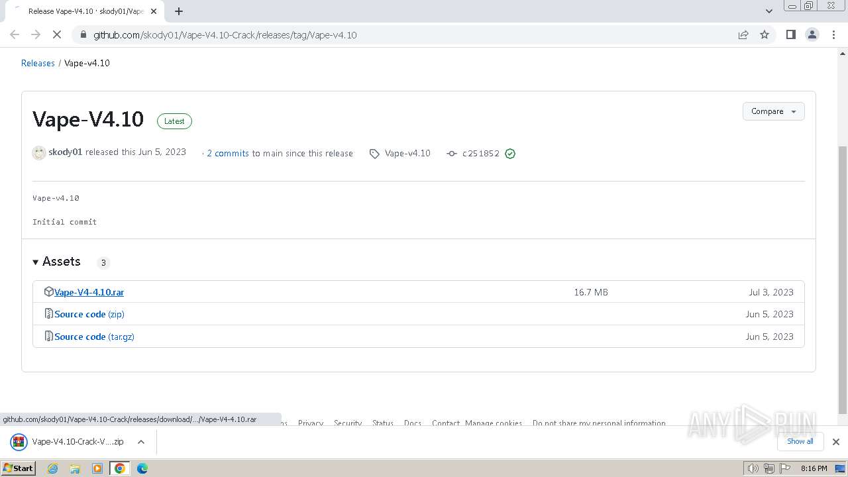Viewport: 848px width, 477px height.
Task: Click the Action Center flag tray icon
Action: tap(784, 468)
